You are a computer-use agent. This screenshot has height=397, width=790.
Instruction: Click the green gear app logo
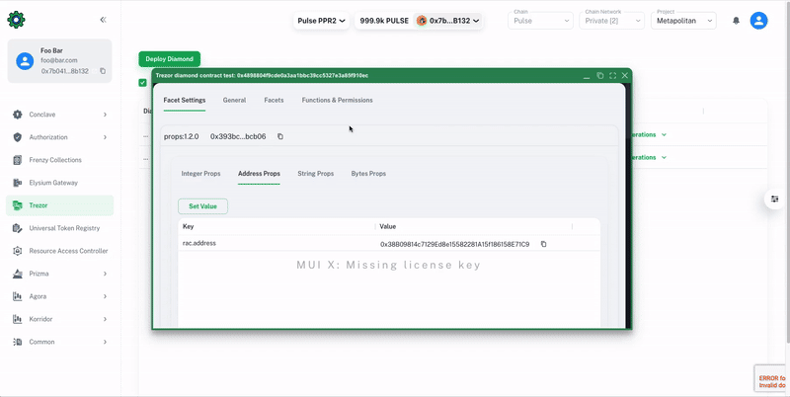coord(16,20)
